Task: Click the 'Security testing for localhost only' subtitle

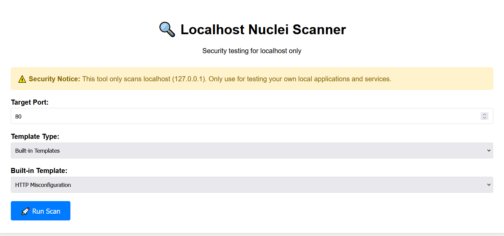Action: [x=252, y=51]
